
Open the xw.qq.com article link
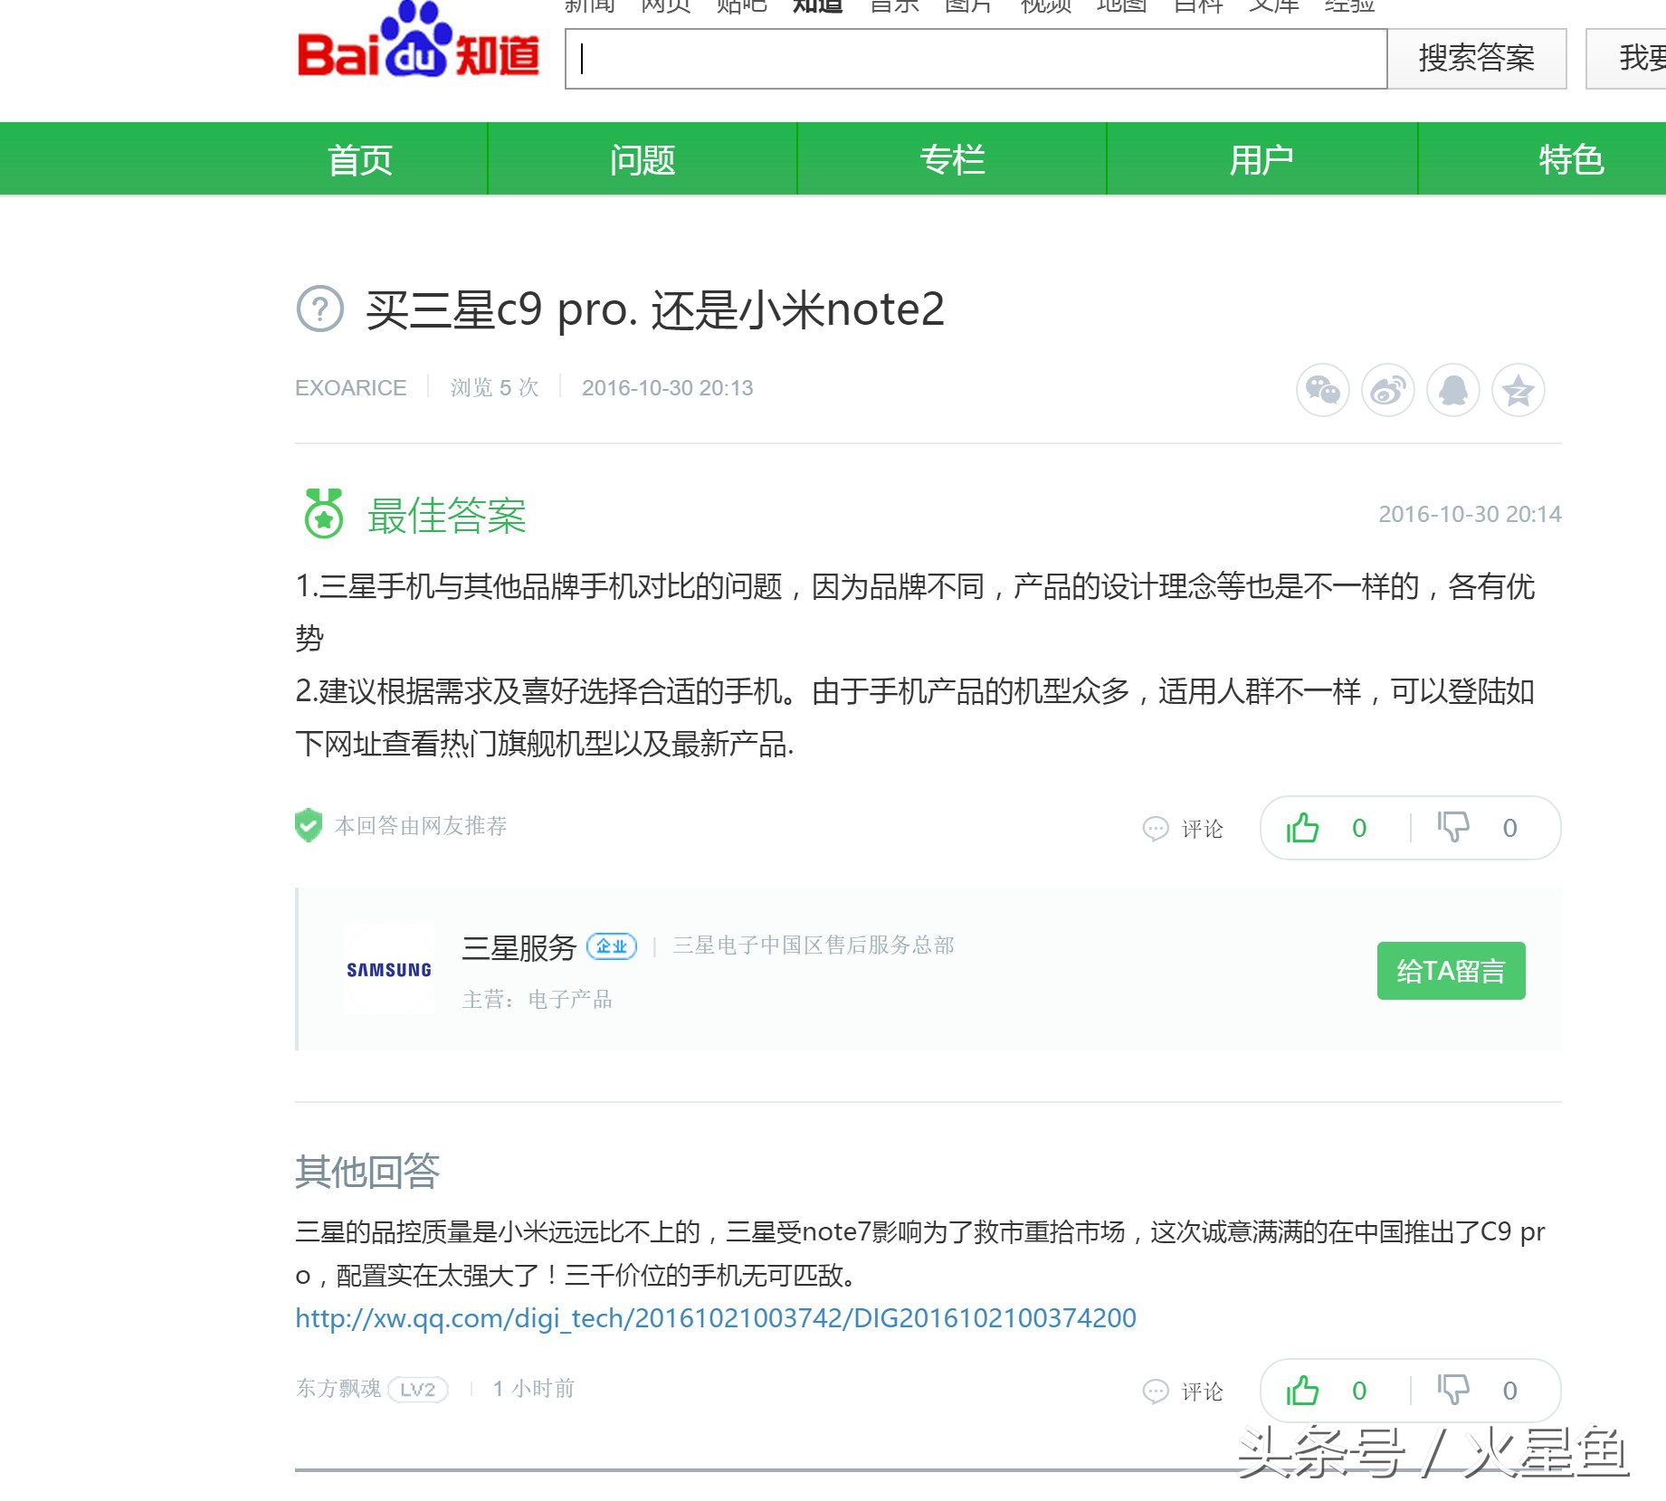coord(716,1318)
